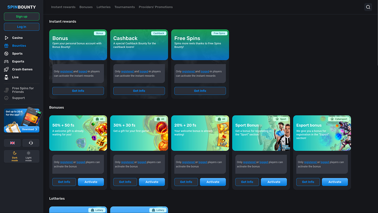Click Get Info on the Cashback card

tap(139, 91)
